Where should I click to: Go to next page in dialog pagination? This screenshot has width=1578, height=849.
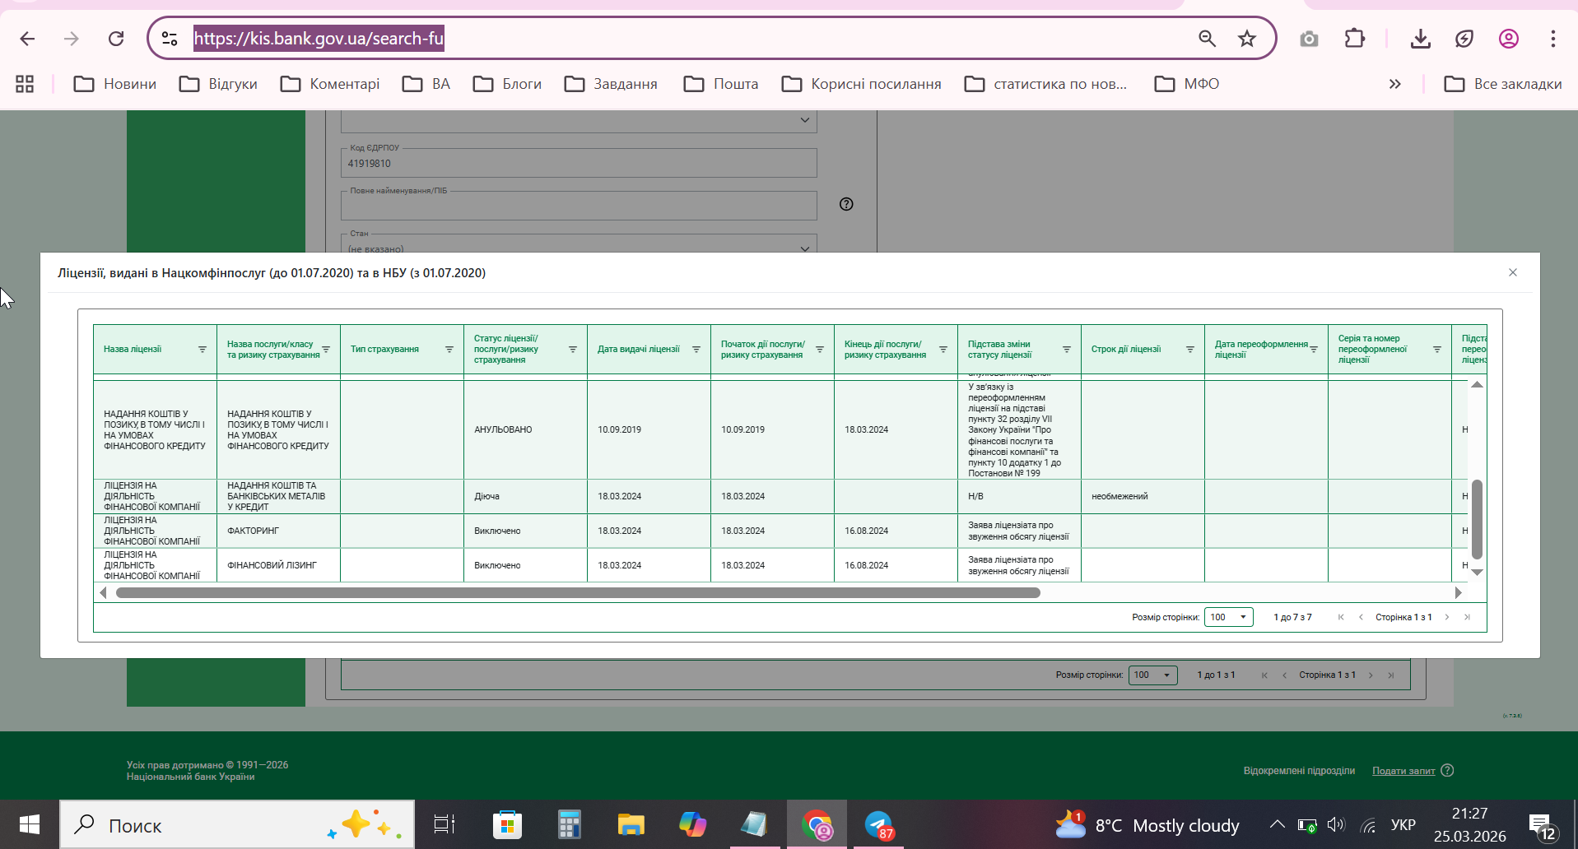1447,617
